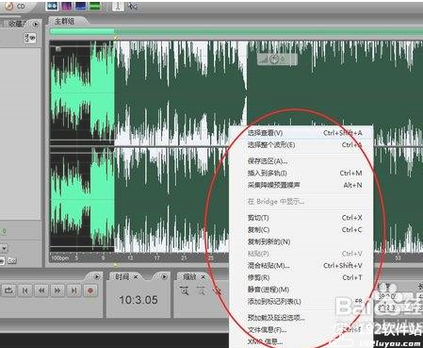Click the rewind transport button
Image resolution: width=423 pixels, height=348 pixels.
(x=41, y=290)
